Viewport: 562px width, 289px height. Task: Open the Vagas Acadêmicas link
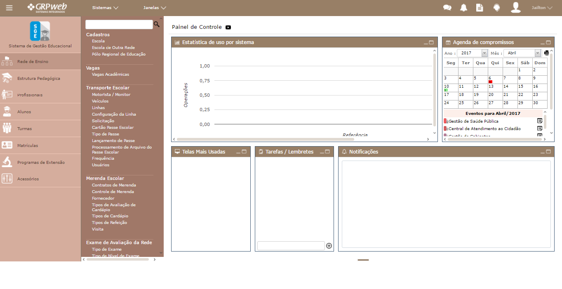coord(111,75)
